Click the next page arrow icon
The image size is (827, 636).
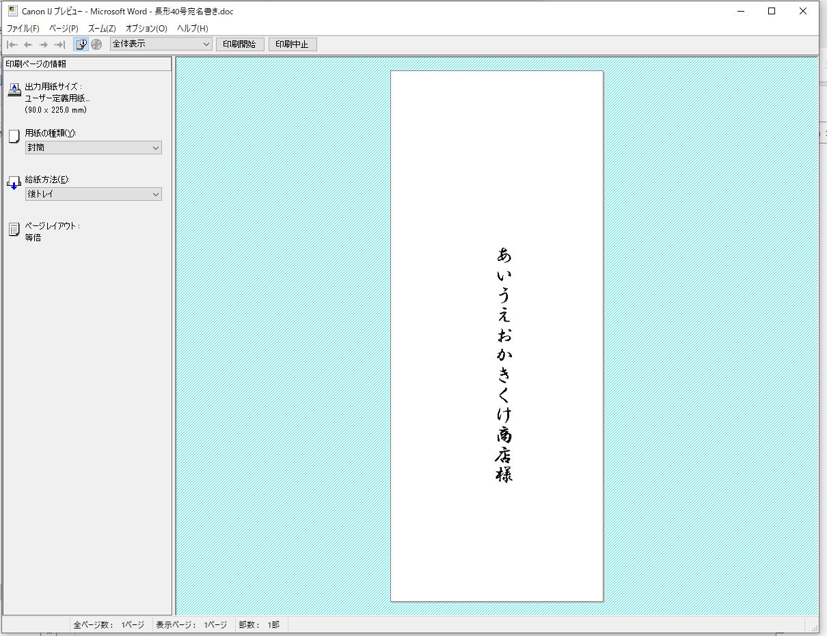[x=44, y=44]
